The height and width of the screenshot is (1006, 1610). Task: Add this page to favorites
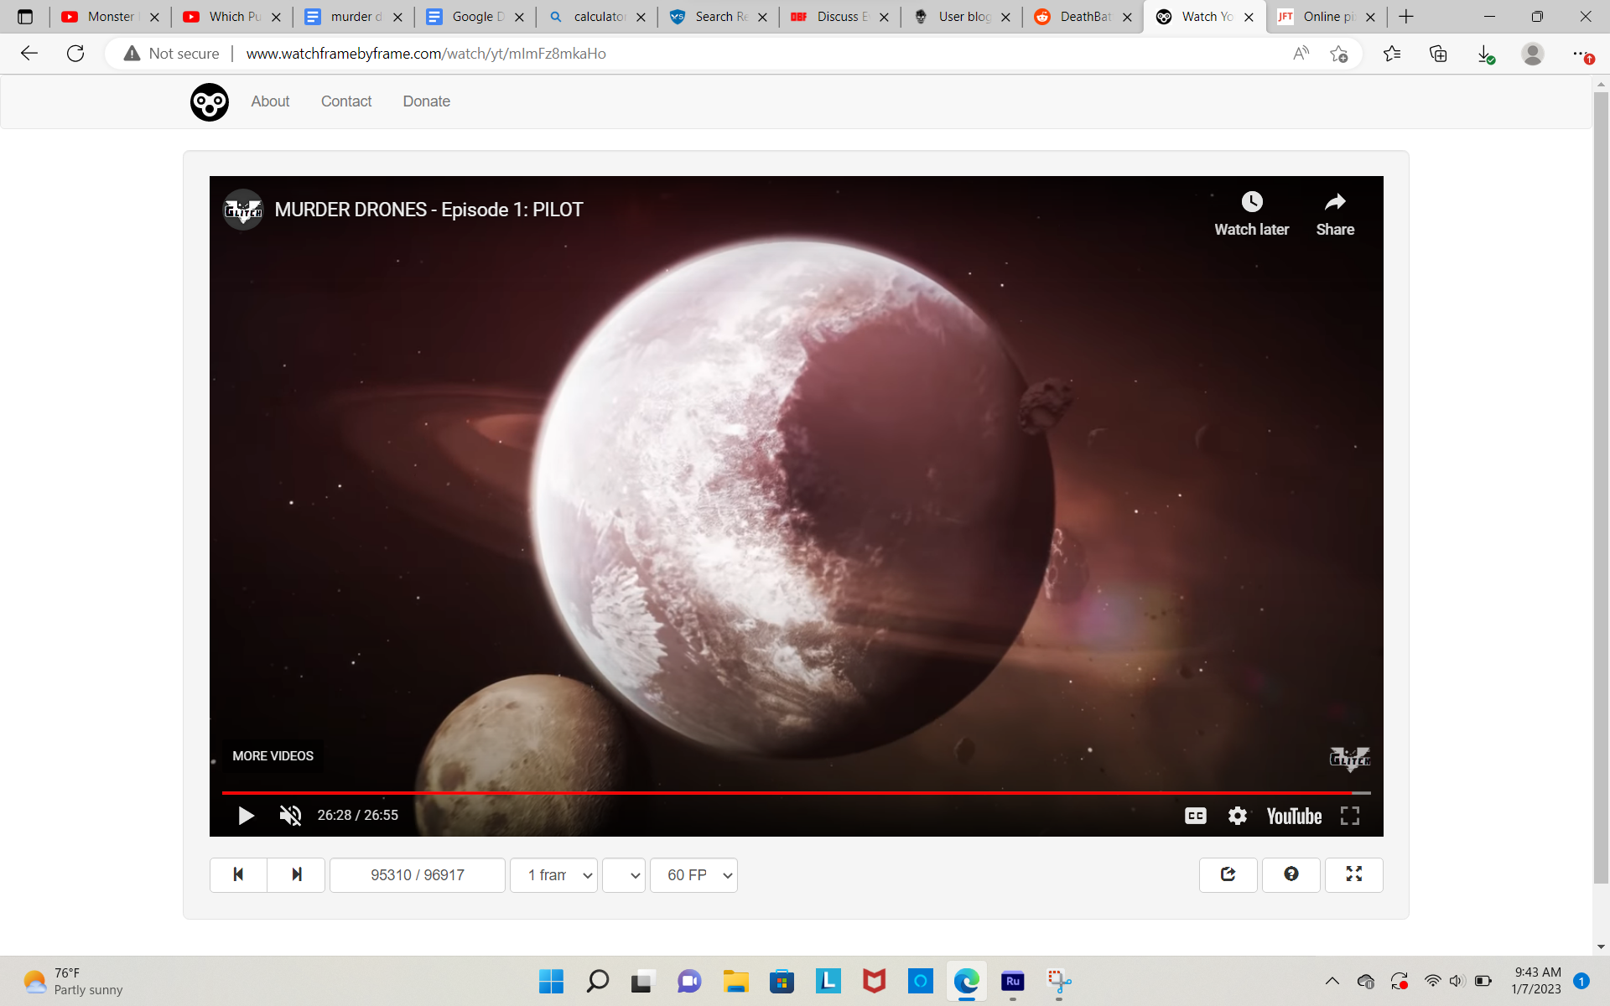tap(1339, 54)
